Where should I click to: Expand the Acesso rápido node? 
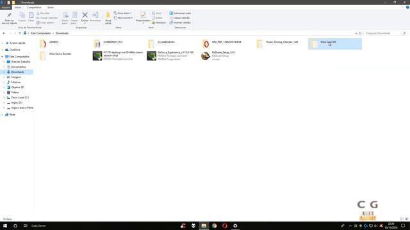point(3,43)
